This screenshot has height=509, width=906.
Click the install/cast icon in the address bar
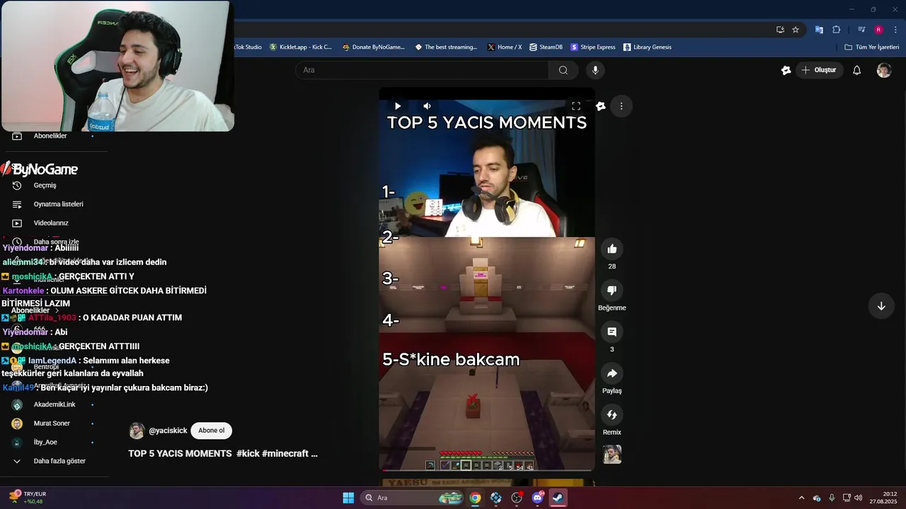[780, 30]
